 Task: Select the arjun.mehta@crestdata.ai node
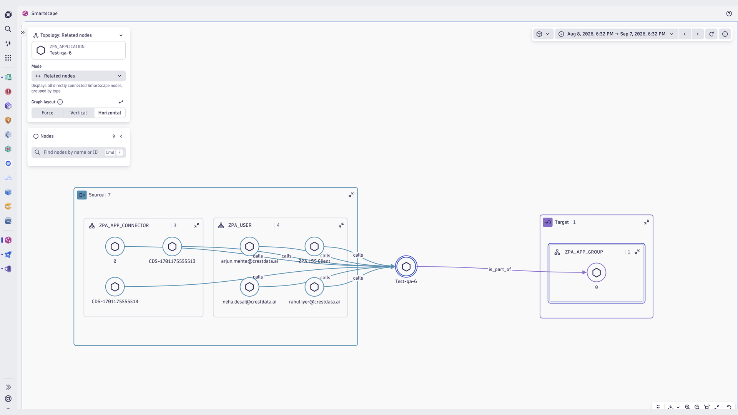point(249,247)
